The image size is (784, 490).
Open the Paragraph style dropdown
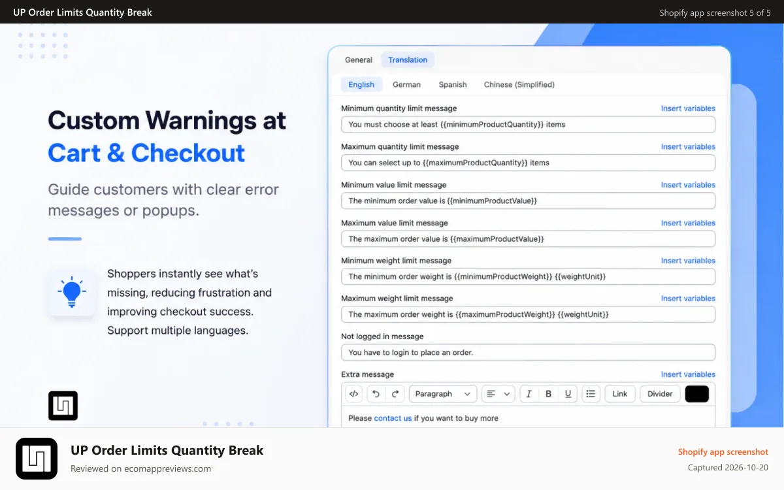coord(443,394)
